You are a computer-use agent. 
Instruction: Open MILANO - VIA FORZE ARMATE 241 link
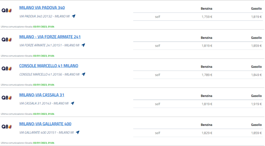pos(50,37)
